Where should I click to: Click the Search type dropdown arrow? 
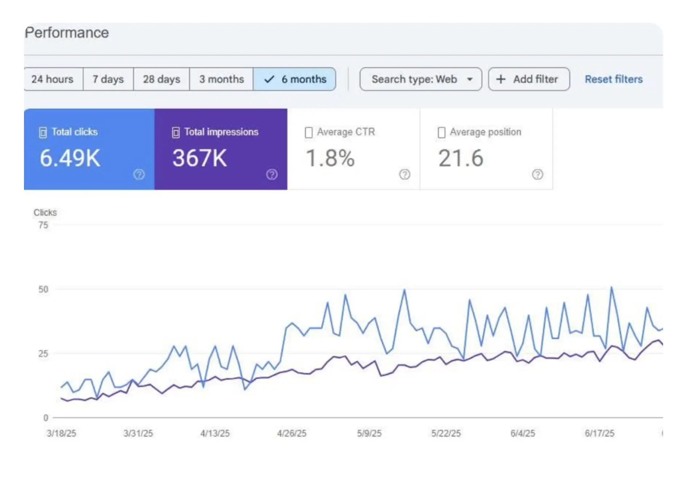[x=470, y=79]
